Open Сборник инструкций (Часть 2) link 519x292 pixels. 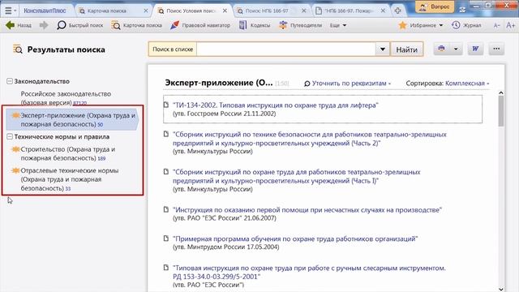(x=310, y=139)
